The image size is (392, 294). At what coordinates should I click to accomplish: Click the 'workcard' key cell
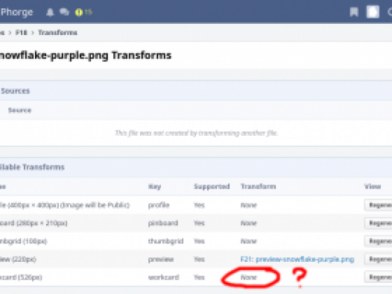pos(163,278)
